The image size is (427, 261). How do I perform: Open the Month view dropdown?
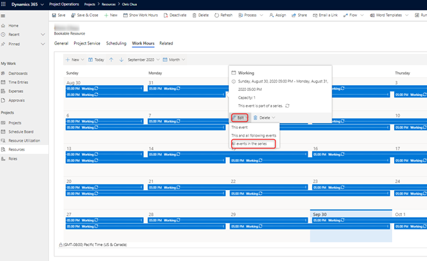point(176,59)
